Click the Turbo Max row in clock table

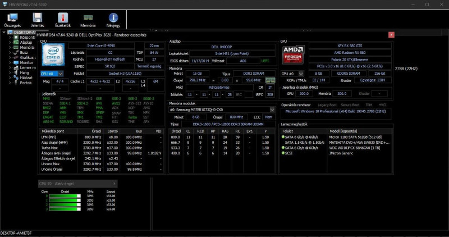click(x=102, y=148)
